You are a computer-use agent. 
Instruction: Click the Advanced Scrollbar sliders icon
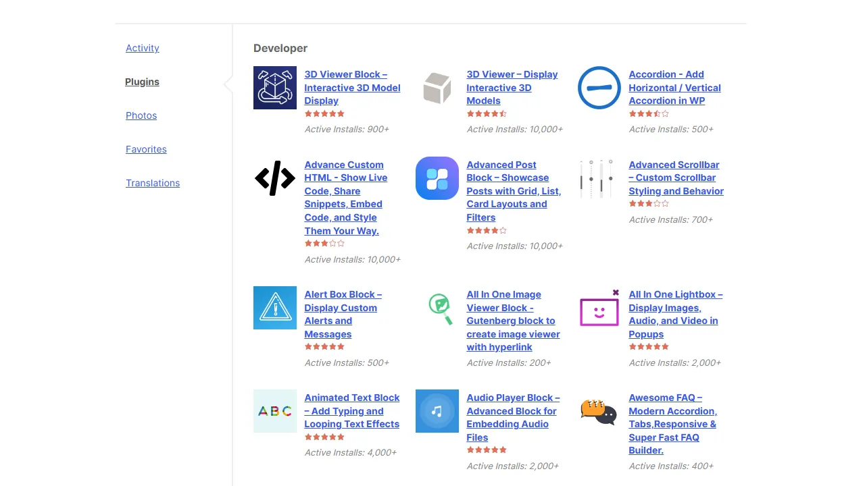point(599,178)
